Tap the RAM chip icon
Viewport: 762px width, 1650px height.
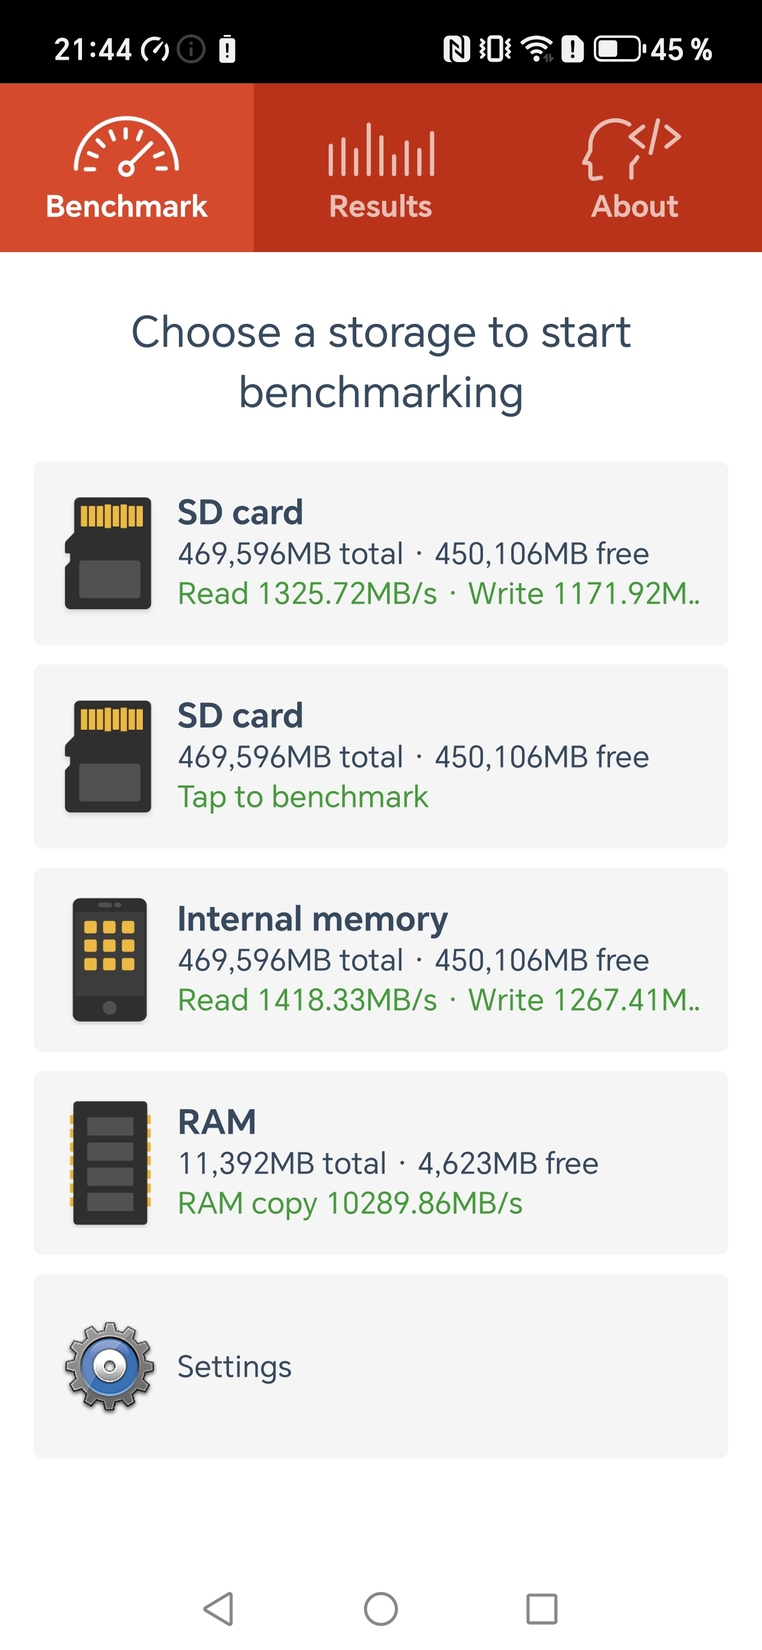(110, 1163)
